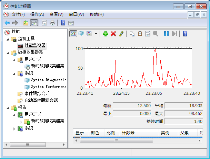210x159 pixels.
Task: Click the view current activity graph icon
Action: [x=73, y=33]
